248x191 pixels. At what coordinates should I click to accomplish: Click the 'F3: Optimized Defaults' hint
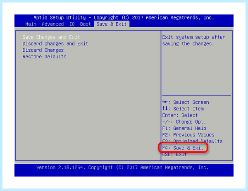point(192,141)
